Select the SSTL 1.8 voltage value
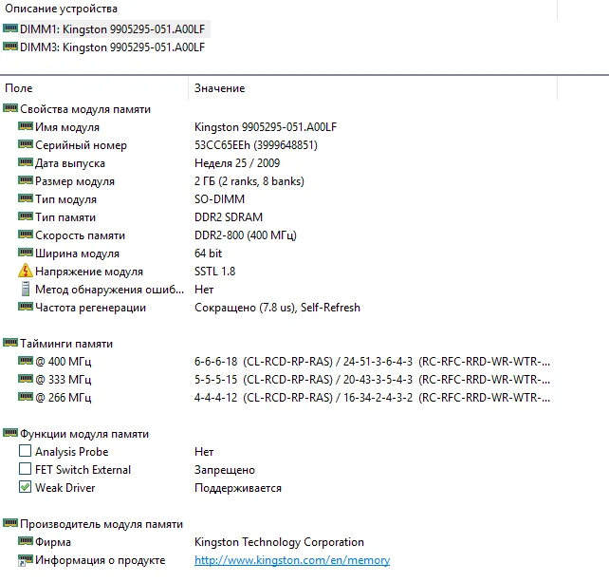The width and height of the screenshot is (609, 582). pos(214,271)
